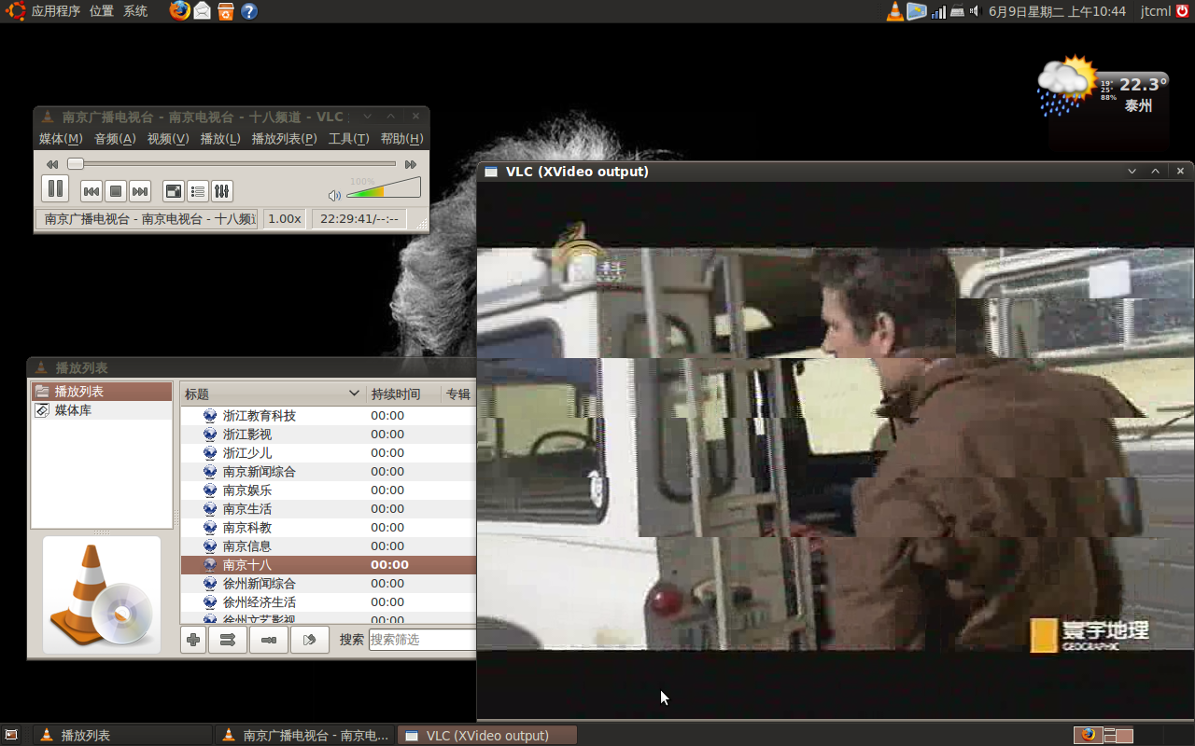Image resolution: width=1195 pixels, height=746 pixels.
Task: Open the 播放列表(P) menu
Action: tap(285, 139)
